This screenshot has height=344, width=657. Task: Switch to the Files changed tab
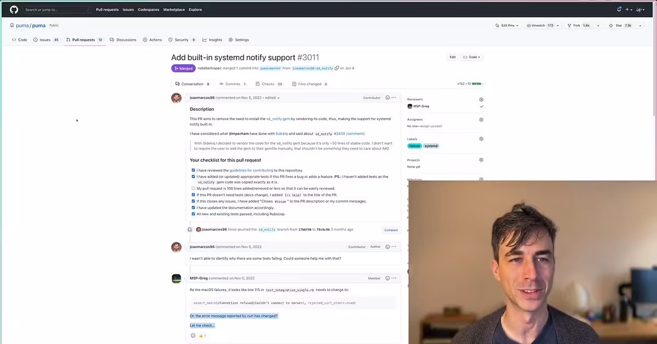click(310, 84)
